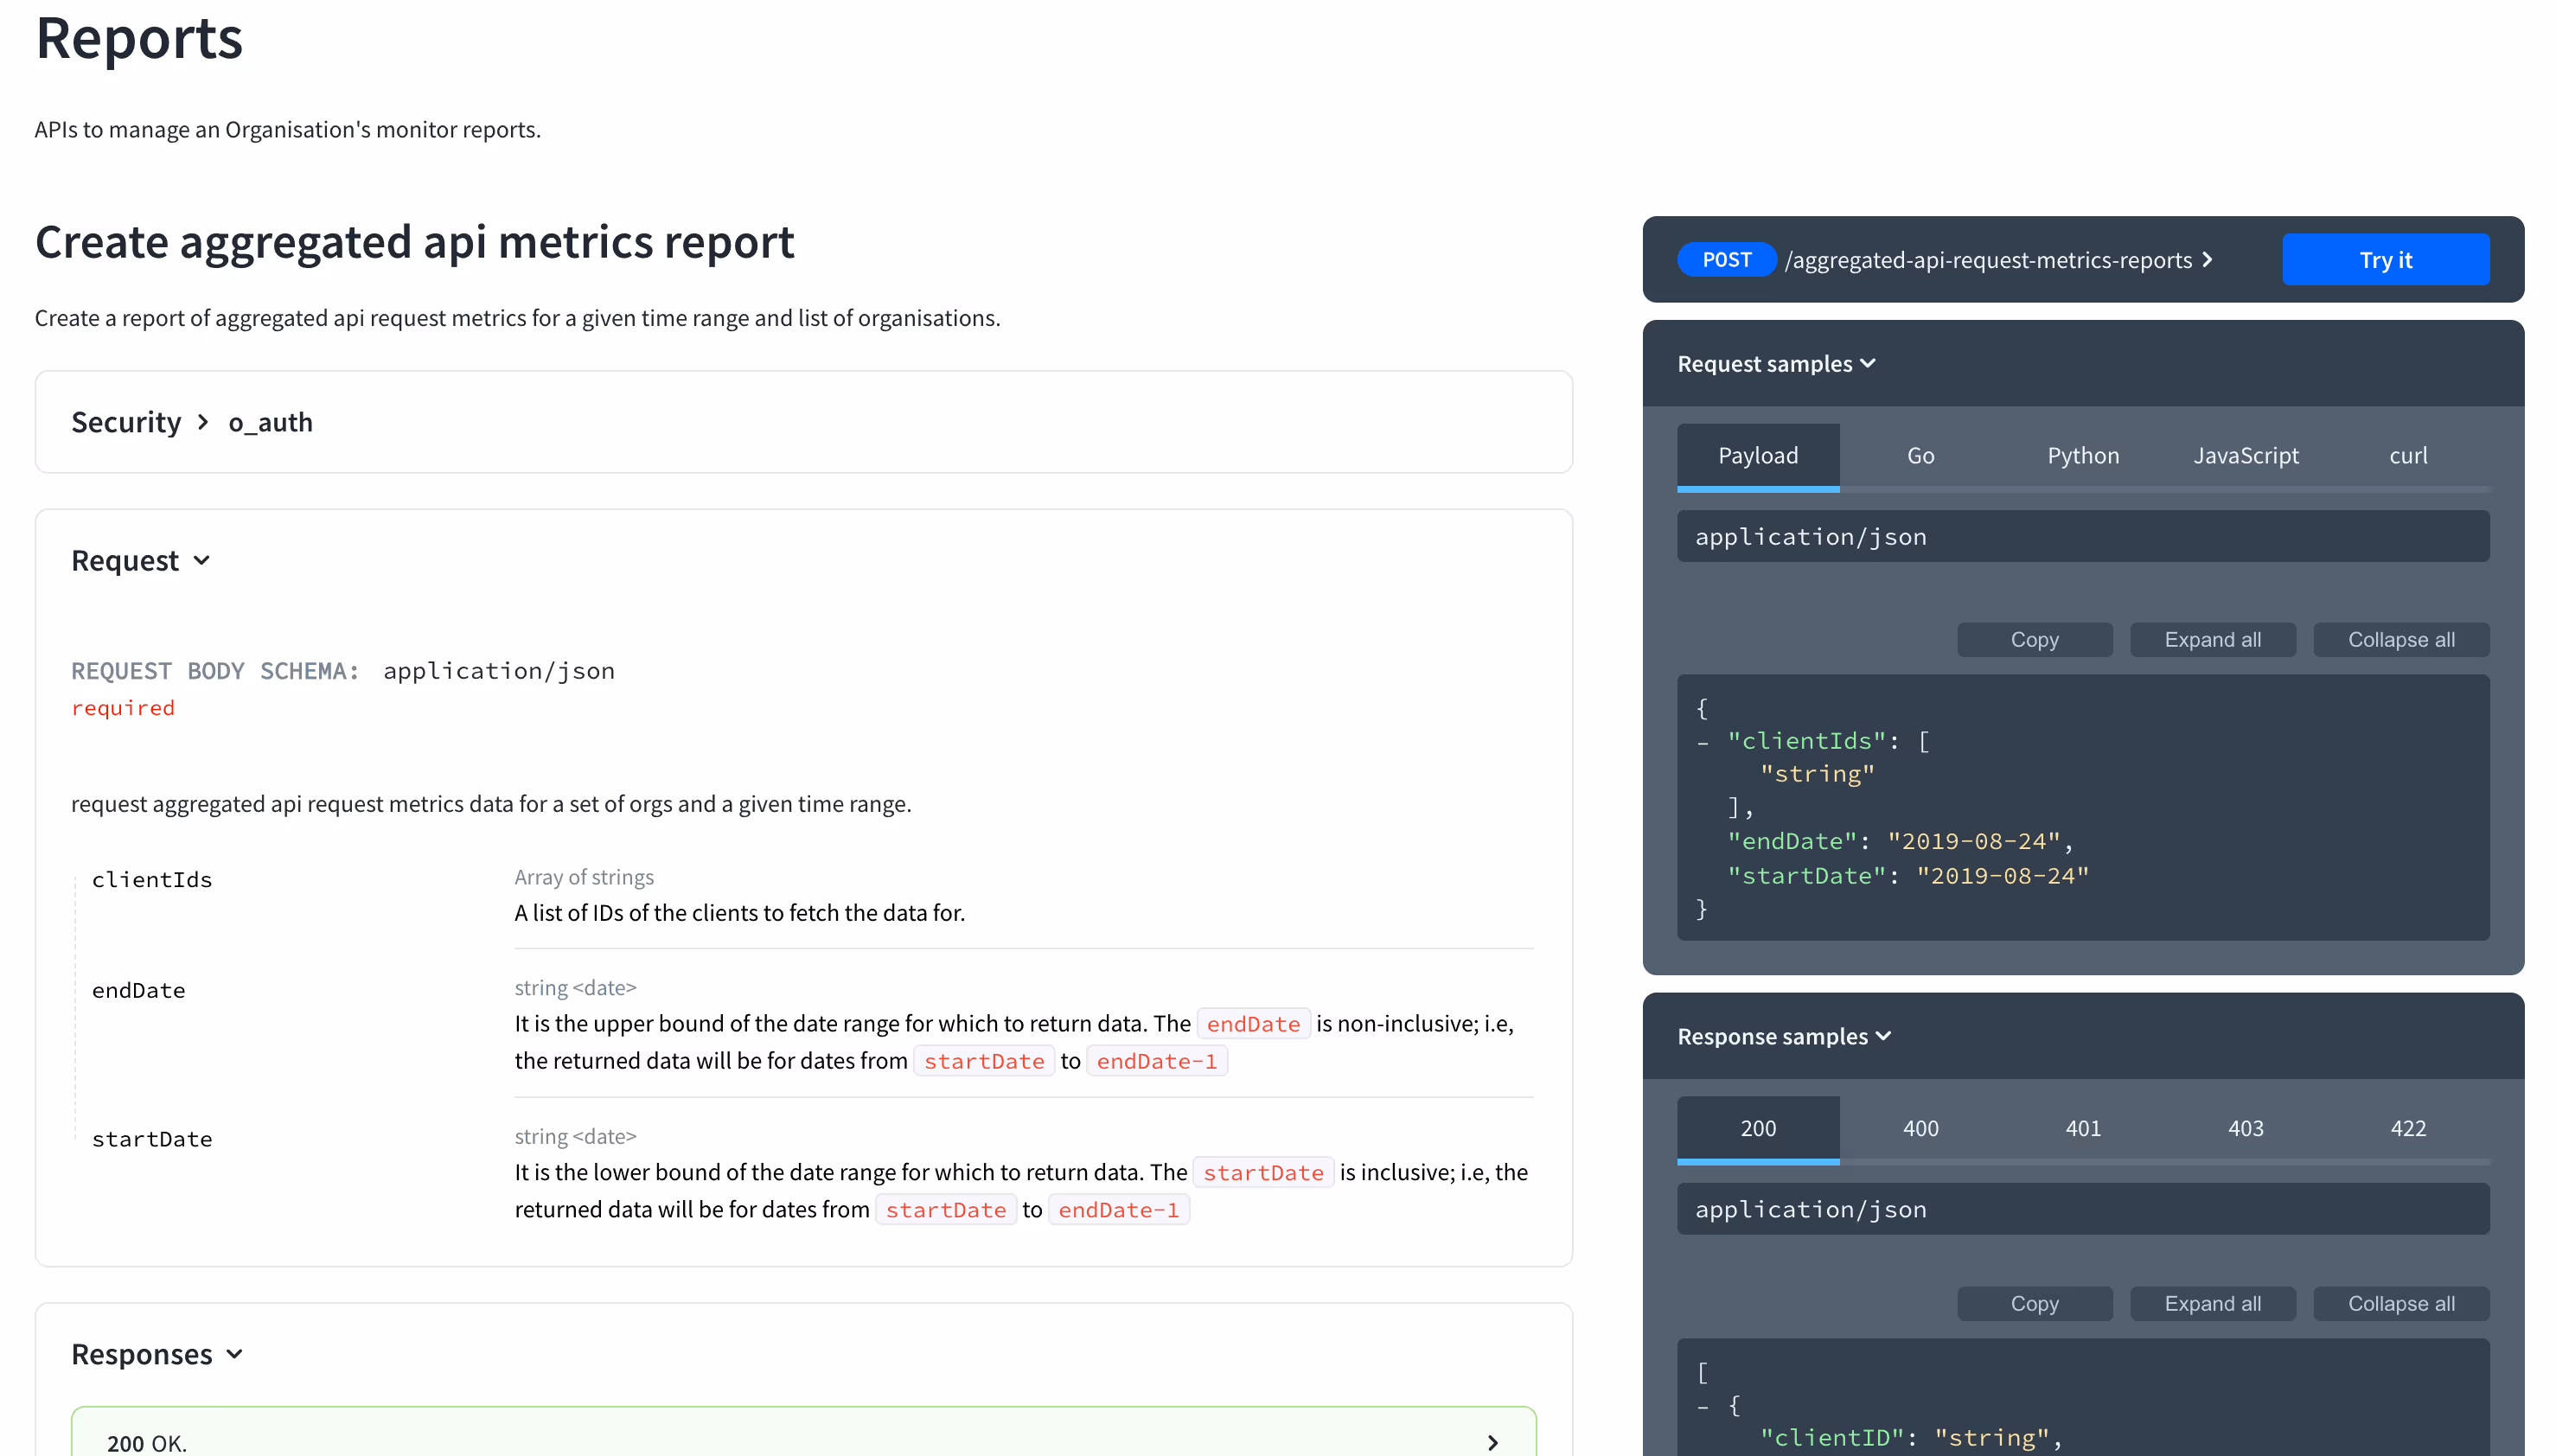This screenshot has width=2556, height=1456.
Task: View the 401 response sample
Action: point(2083,1128)
